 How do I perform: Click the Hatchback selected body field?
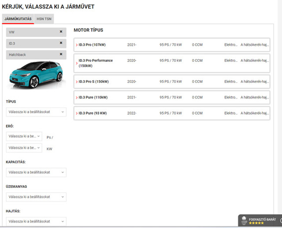pyautogui.click(x=36, y=55)
